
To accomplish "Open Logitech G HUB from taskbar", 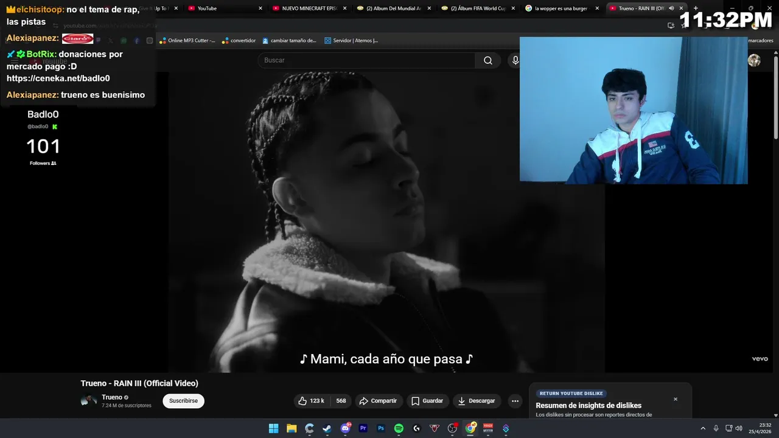I will 417,428.
